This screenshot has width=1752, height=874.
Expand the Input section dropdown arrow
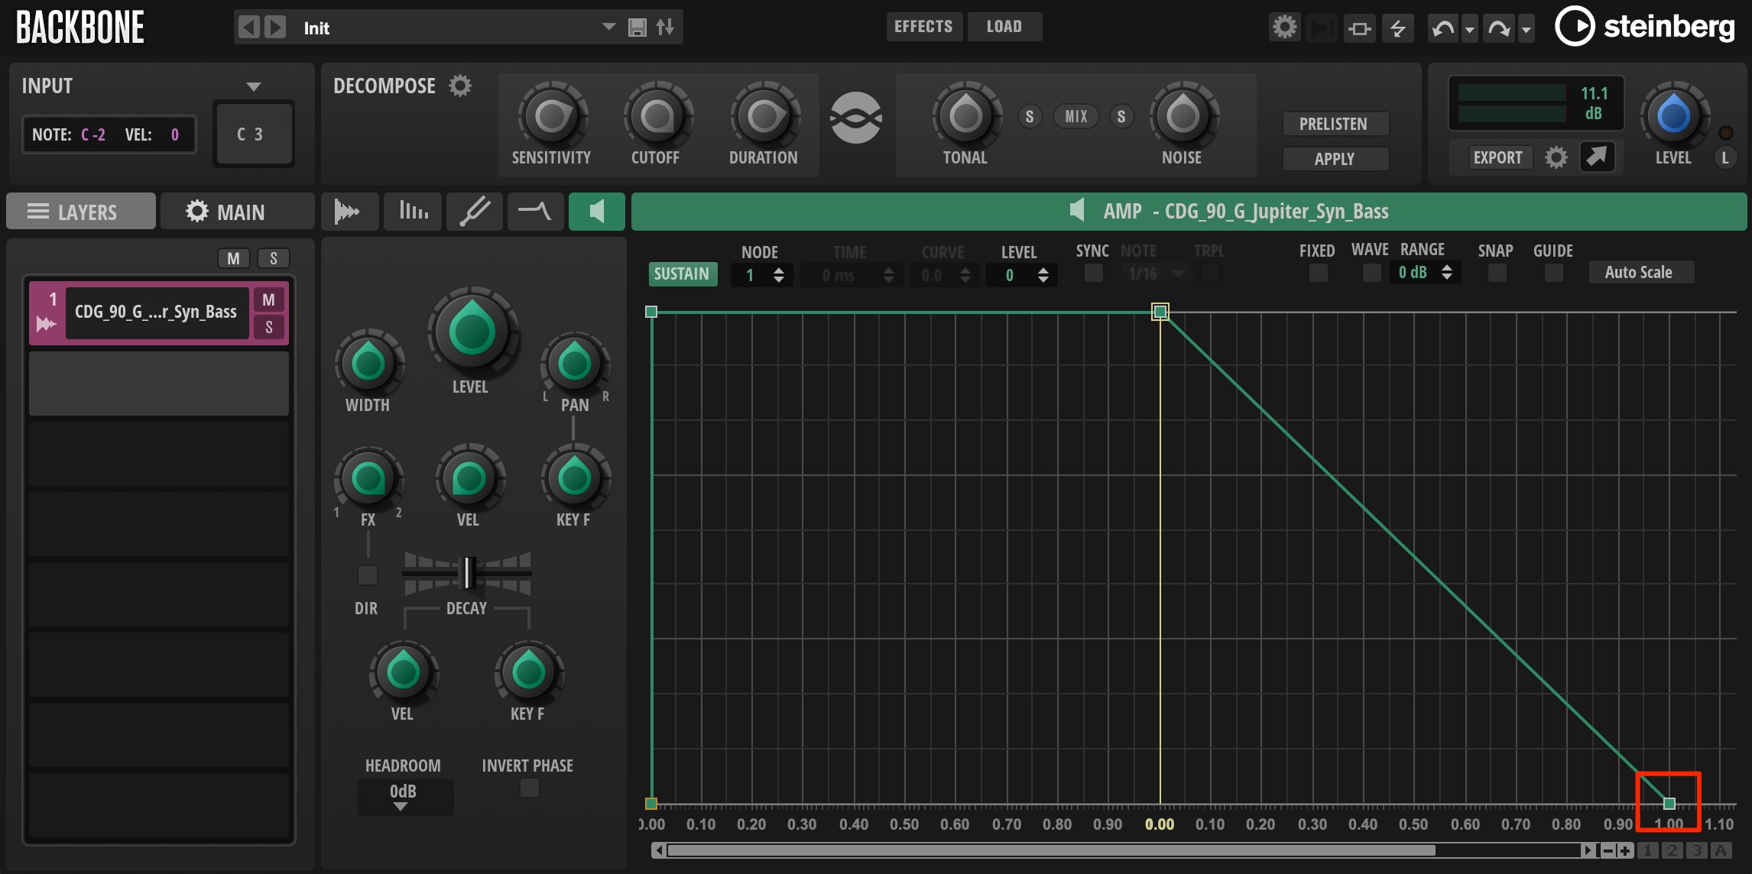pyautogui.click(x=254, y=86)
